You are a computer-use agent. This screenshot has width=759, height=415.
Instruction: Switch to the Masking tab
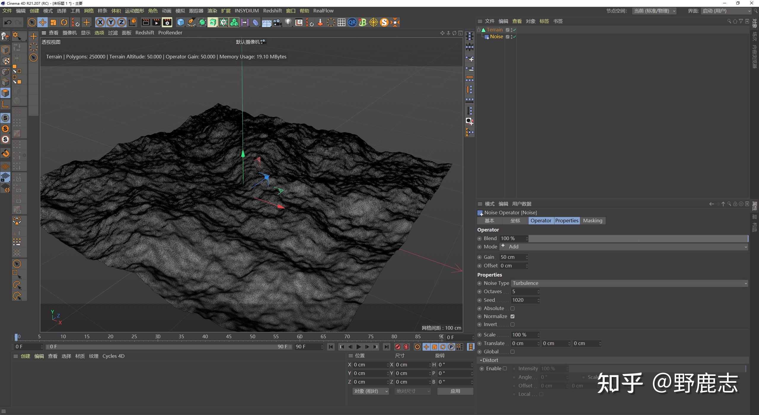(592, 221)
